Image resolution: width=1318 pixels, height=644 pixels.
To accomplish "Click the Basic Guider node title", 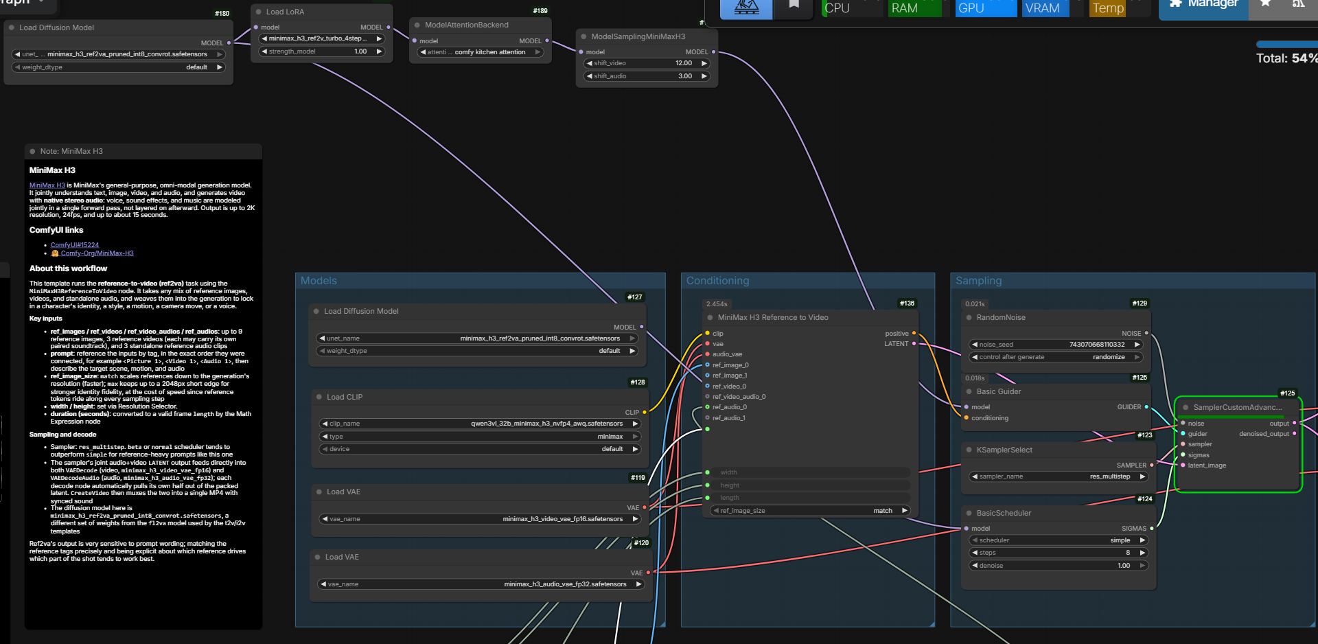I will (x=999, y=391).
